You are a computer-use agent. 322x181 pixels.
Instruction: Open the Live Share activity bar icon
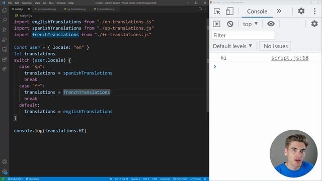coord(5,69)
